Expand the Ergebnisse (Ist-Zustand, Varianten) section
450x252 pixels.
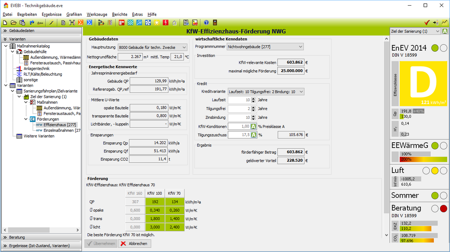tap(41, 246)
